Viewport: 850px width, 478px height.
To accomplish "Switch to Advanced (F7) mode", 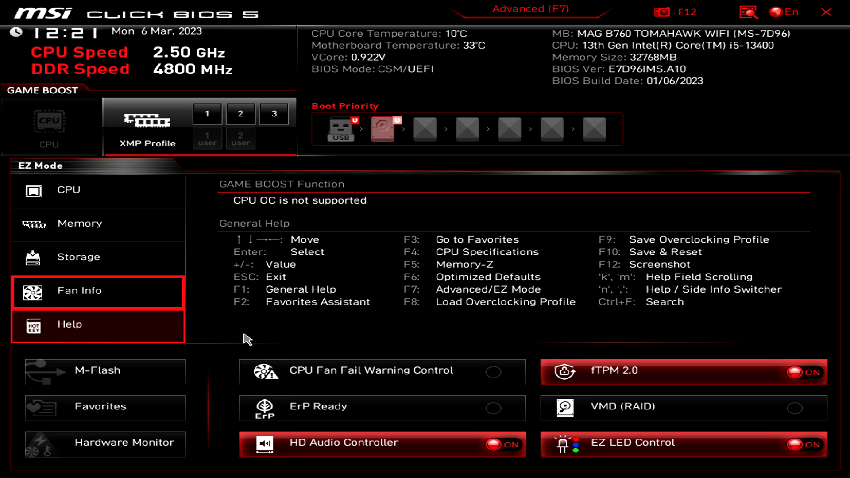I will [x=530, y=9].
